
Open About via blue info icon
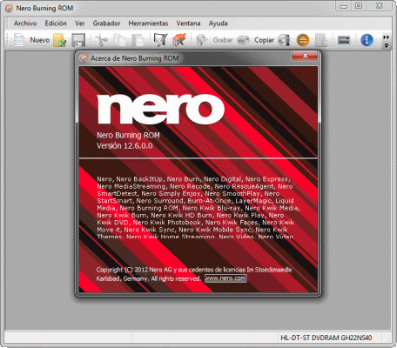click(367, 40)
